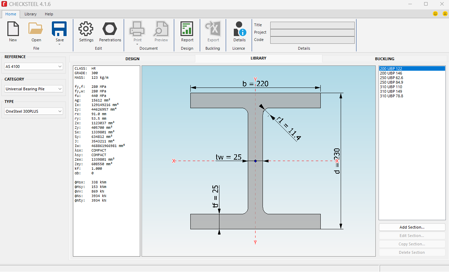Screen dimensions: 449x272
Task: Click the tf = 25 flange label
Action: click(x=216, y=197)
